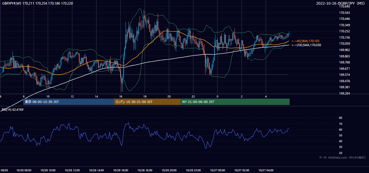Click price axis value 170.252
This screenshot has width=369, height=173.
(345, 31)
